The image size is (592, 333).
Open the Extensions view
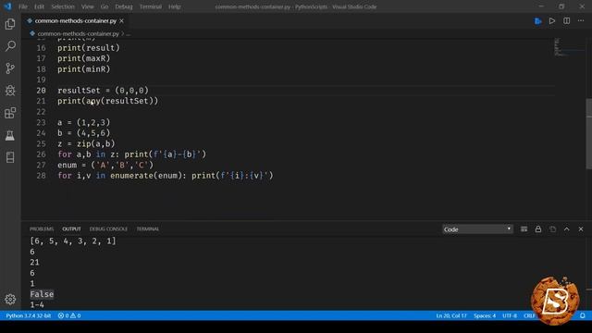(10, 113)
